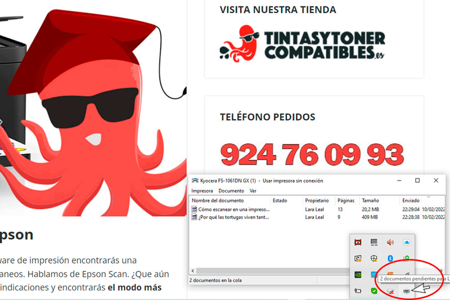Open the Tintasytoner Compatibles store logo
The image size is (450, 300).
(302, 44)
